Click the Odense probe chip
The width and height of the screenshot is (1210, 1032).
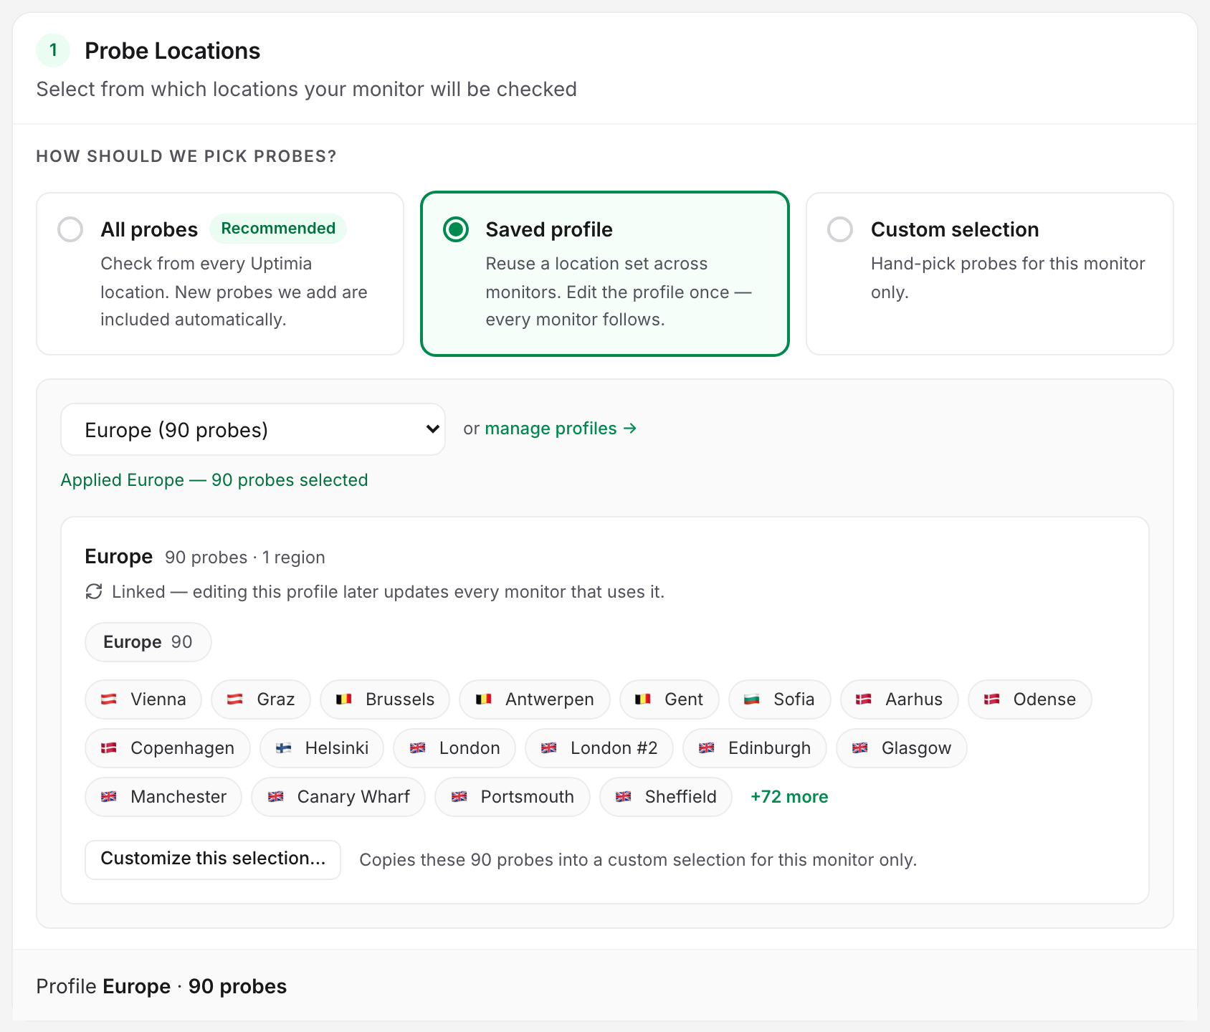1030,699
